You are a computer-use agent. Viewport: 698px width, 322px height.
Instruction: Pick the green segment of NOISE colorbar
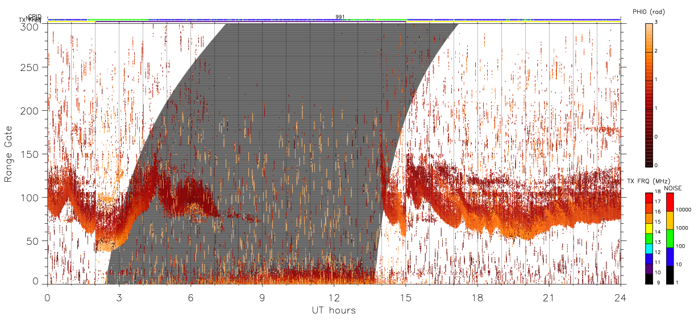[670, 237]
